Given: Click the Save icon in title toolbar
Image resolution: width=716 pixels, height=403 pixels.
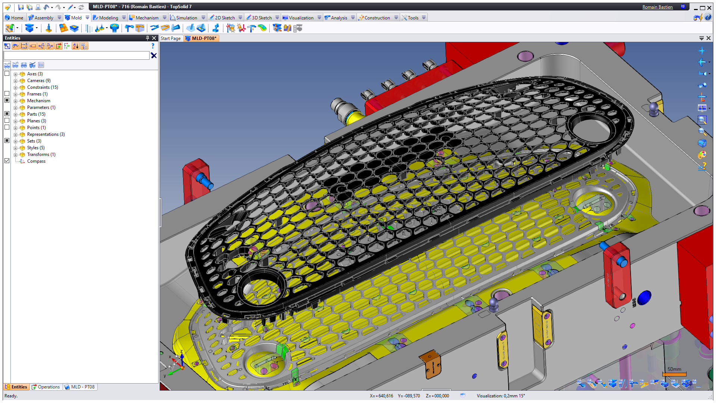Looking at the screenshot, I should tap(21, 7).
